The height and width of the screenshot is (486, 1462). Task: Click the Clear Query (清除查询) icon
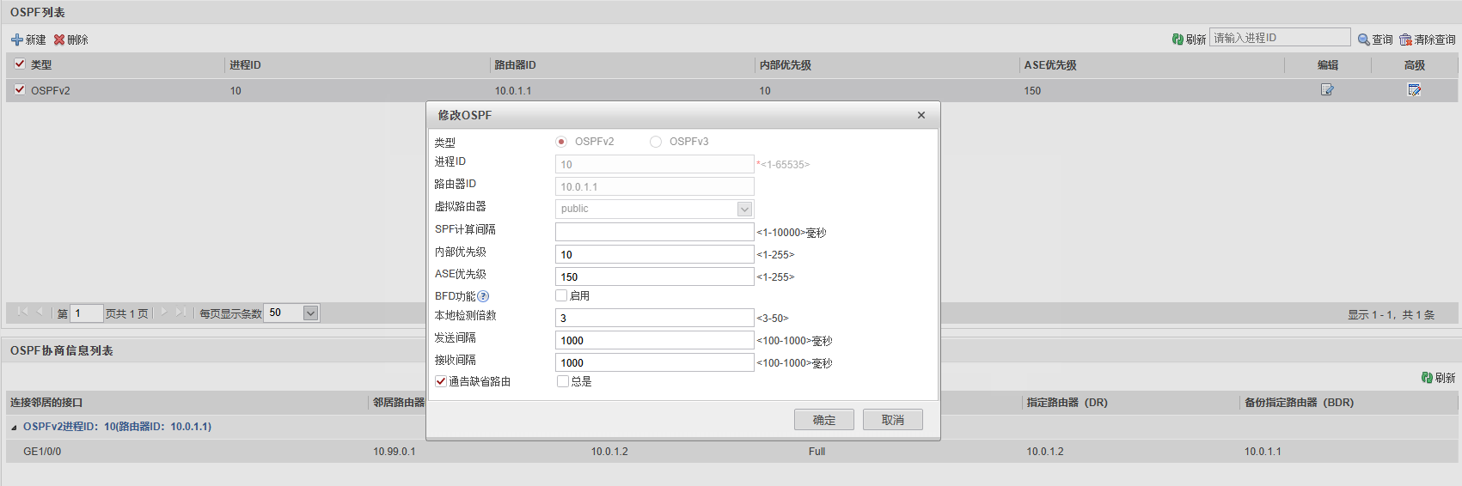coord(1405,39)
